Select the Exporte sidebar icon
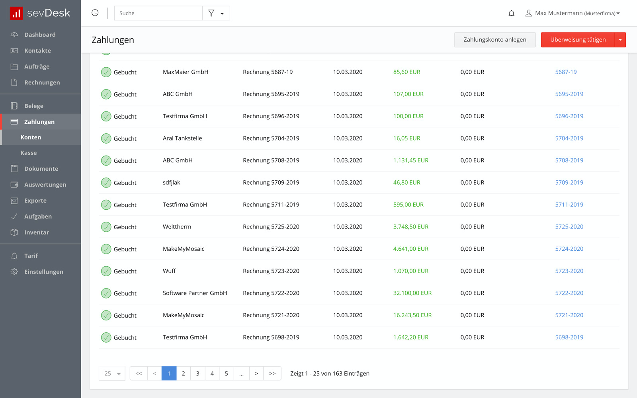Viewport: 637px width, 398px height. pyautogui.click(x=14, y=201)
